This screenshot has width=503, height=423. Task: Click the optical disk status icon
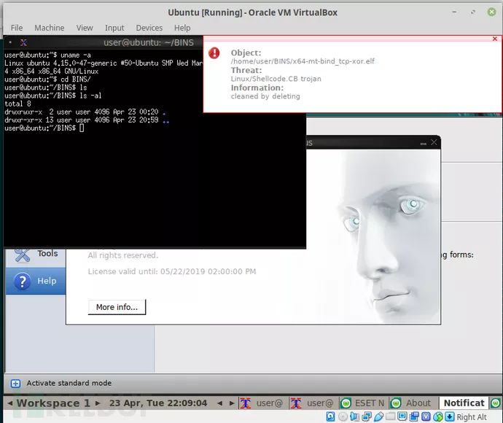point(343,416)
